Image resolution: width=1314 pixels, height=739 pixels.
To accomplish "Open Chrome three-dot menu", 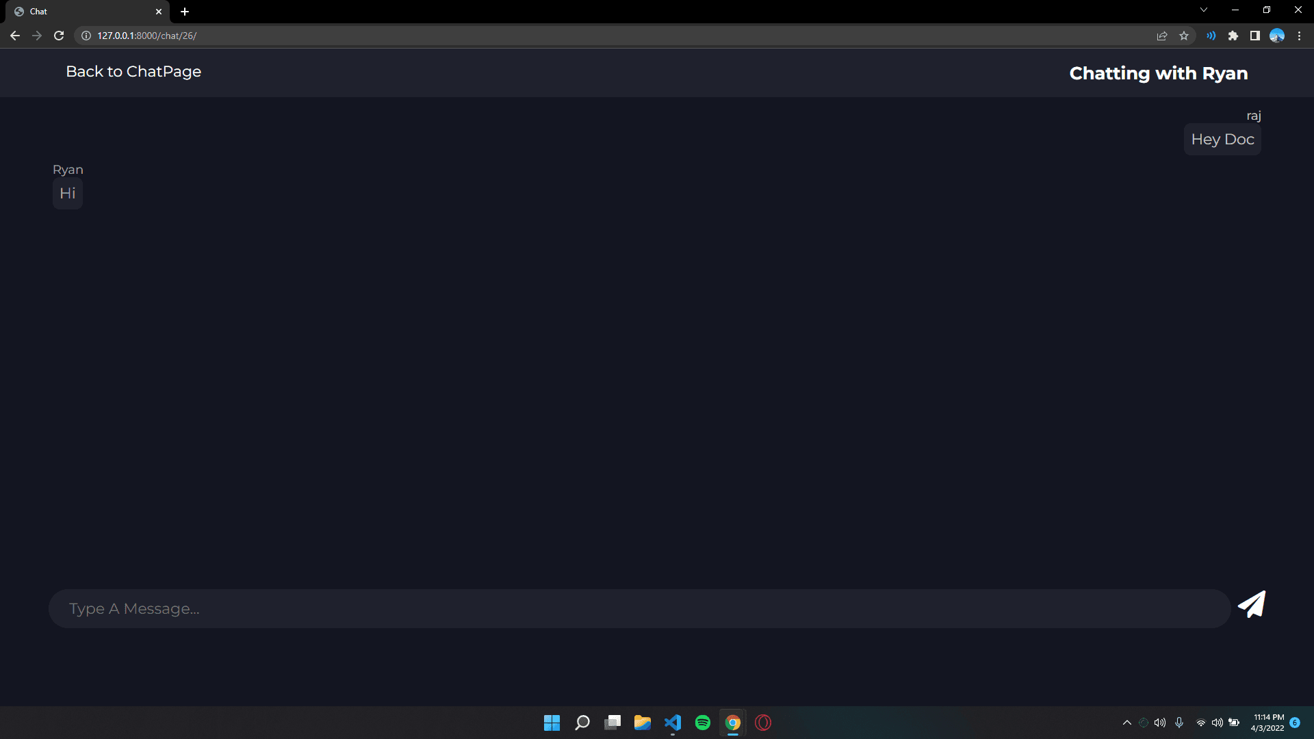I will 1300,36.
